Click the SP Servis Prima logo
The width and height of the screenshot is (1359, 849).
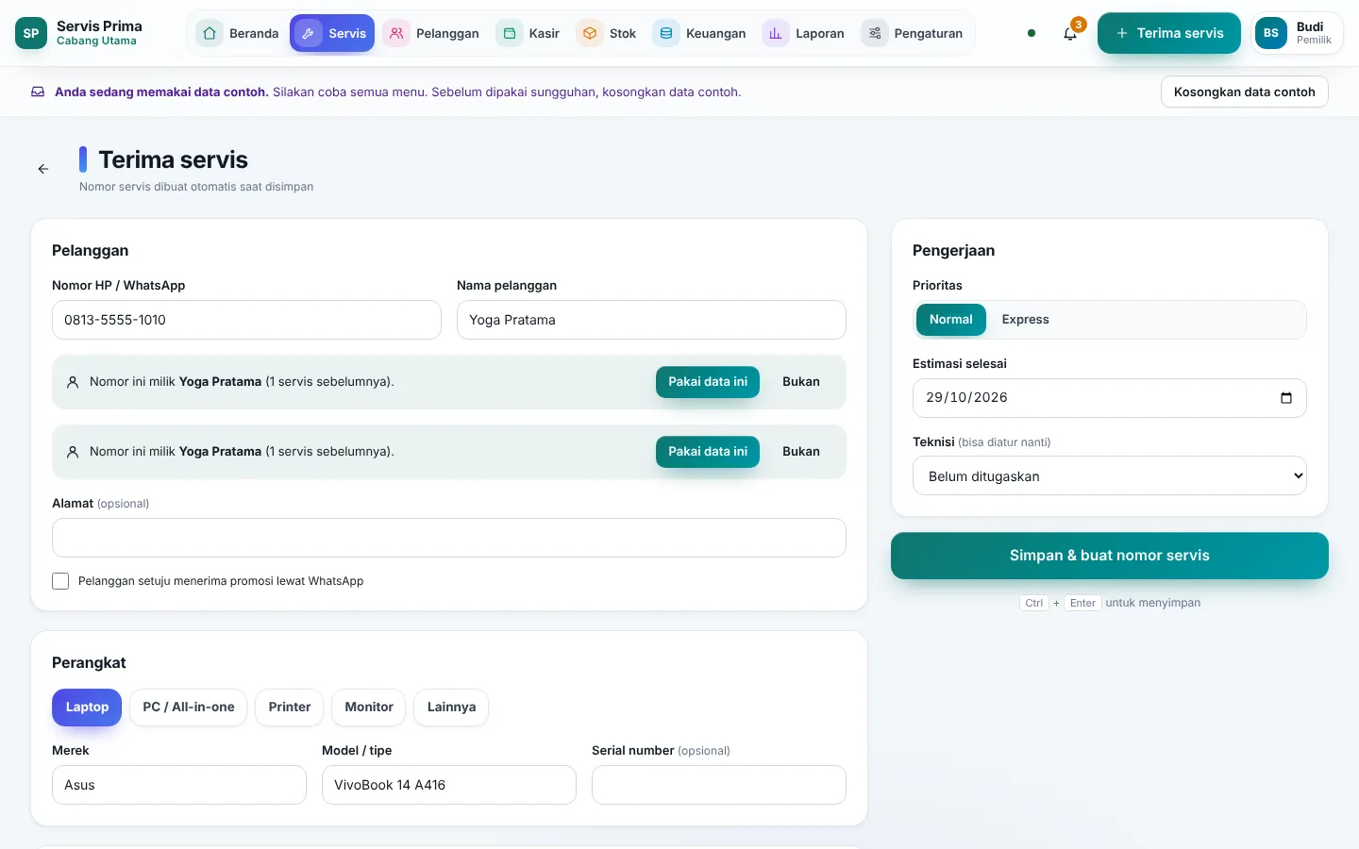[x=31, y=33]
